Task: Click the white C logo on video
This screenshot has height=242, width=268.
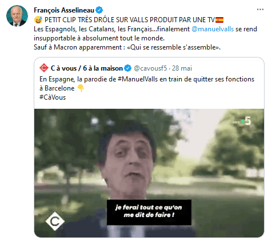Action: [x=55, y=221]
